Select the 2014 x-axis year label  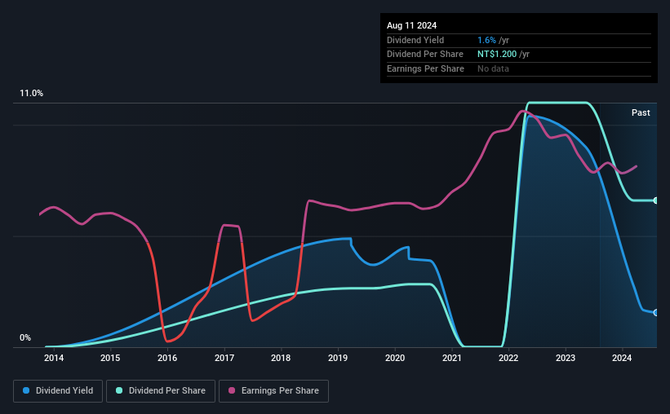(x=54, y=358)
